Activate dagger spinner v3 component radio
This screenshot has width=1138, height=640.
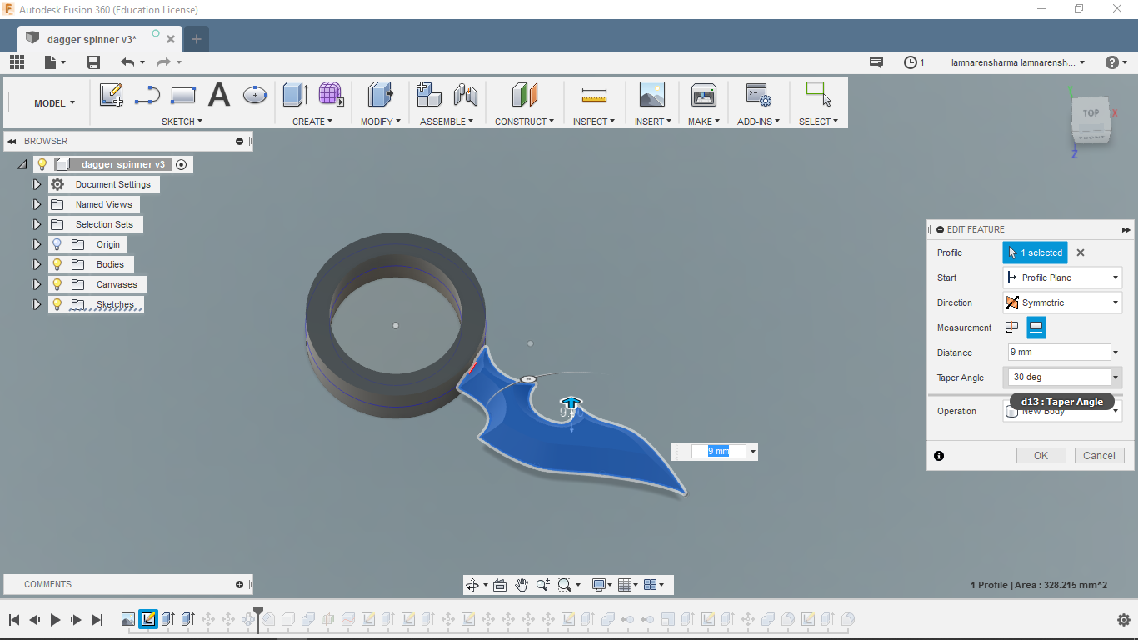point(182,164)
